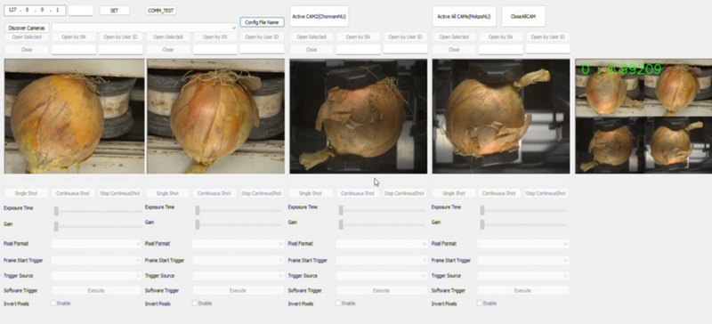
Task: Click Open by User ID in the first camera panel
Action: 121,36
